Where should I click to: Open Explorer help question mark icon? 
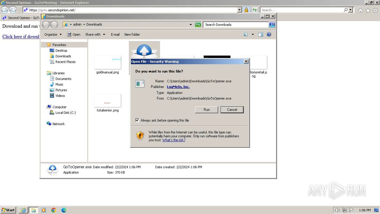click(x=269, y=34)
